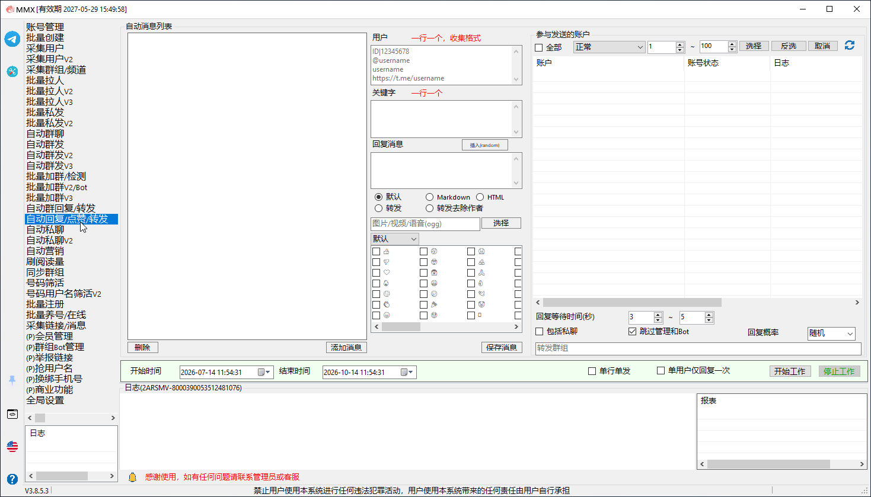Toggle 跳过管理和Bot checkbox

(x=632, y=331)
